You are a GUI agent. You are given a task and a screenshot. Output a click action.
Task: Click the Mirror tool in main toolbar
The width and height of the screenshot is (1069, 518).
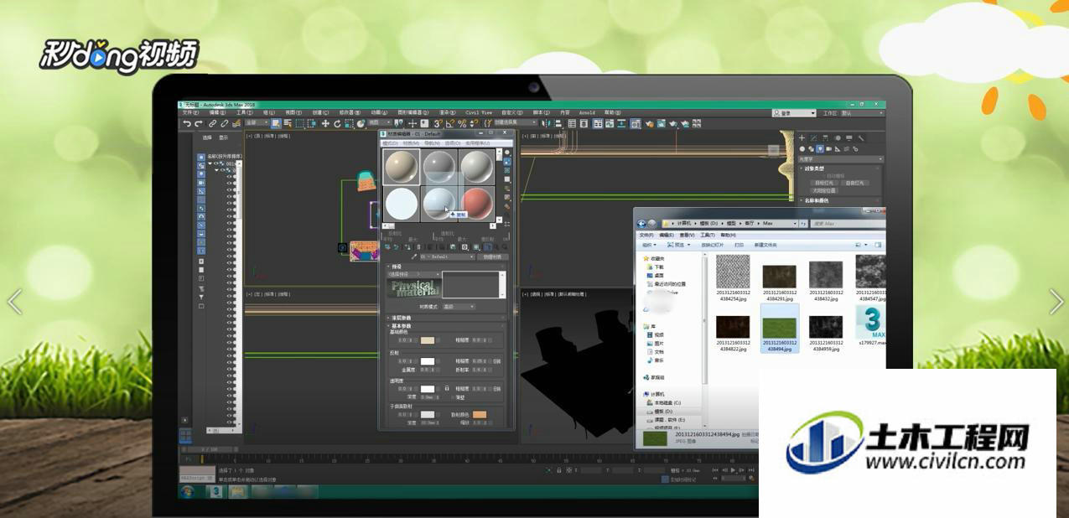pos(546,123)
